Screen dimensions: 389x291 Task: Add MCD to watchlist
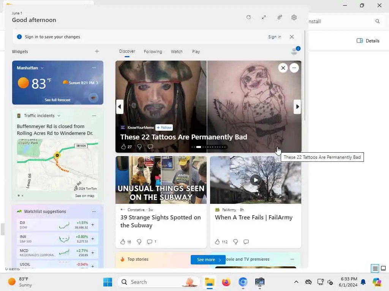coord(93,253)
